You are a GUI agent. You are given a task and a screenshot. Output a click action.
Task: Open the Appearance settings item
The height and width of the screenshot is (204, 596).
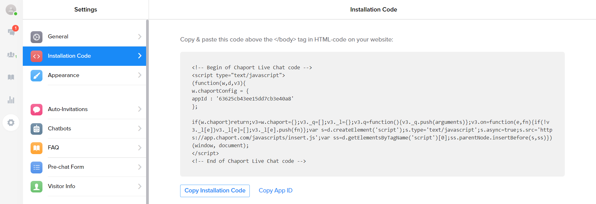click(84, 75)
